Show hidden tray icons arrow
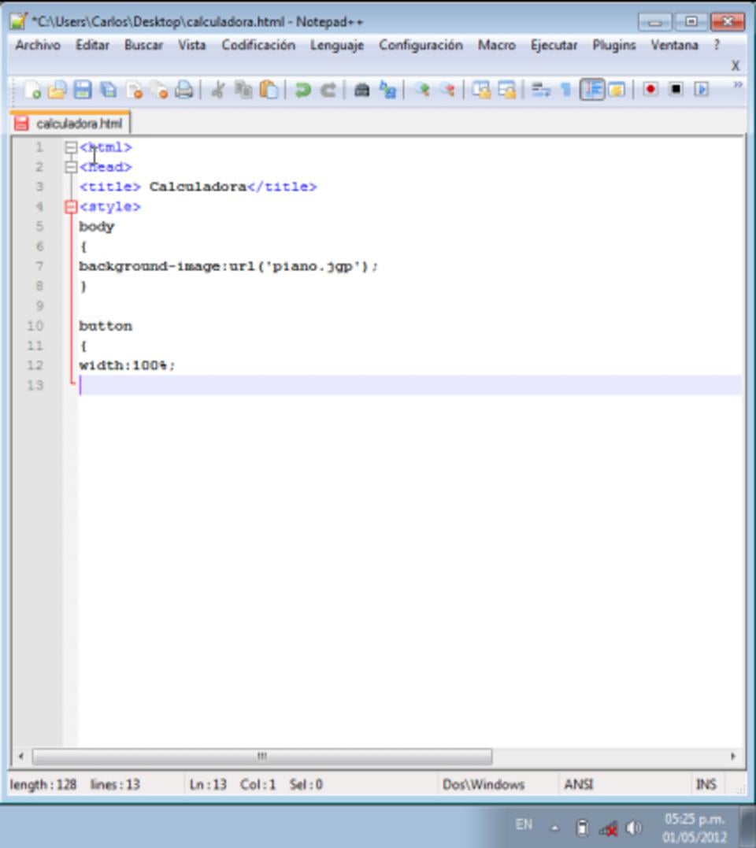The height and width of the screenshot is (848, 756). point(555,828)
